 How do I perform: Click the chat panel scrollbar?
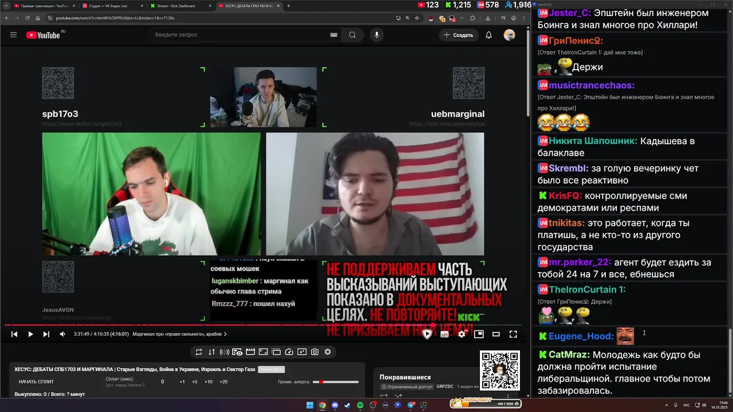730,362
